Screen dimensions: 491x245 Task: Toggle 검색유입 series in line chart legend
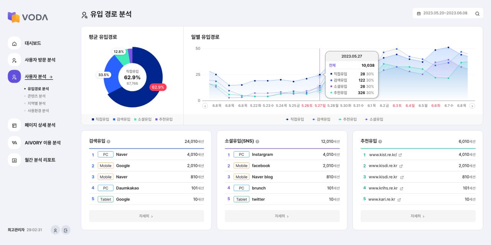[321, 119]
